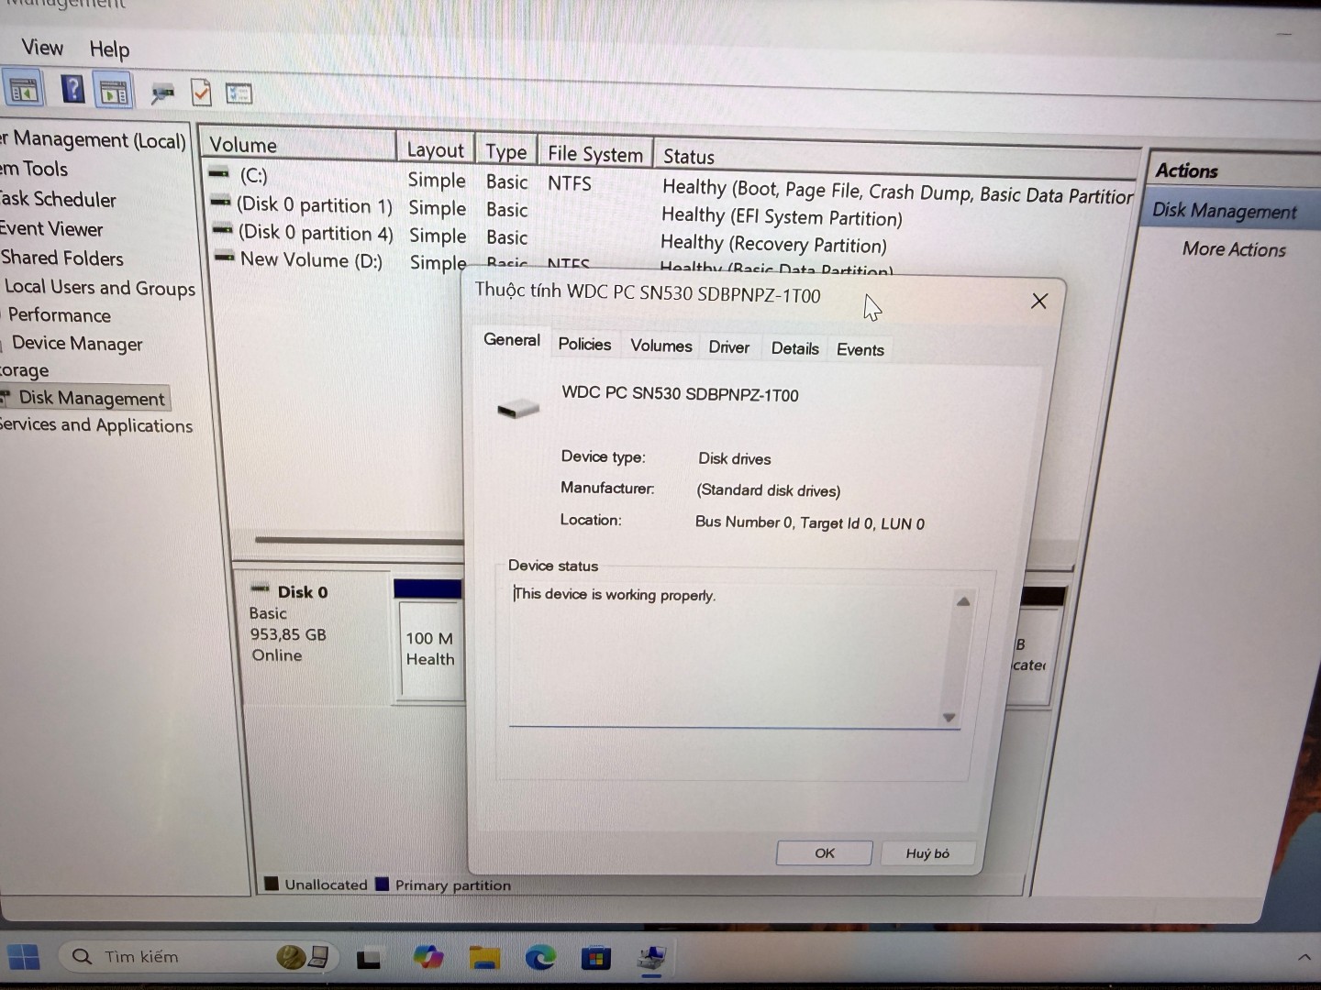The height and width of the screenshot is (990, 1321).
Task: Open the View menu
Action: click(42, 48)
